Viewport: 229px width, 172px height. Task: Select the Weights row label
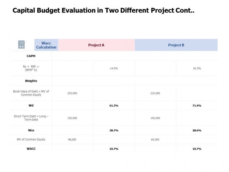(31, 81)
